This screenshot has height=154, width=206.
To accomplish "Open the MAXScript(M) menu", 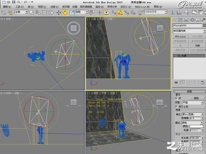I will point(142,7).
